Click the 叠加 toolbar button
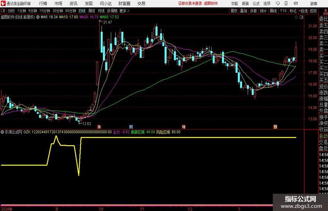328x211 pixels. pos(244,11)
